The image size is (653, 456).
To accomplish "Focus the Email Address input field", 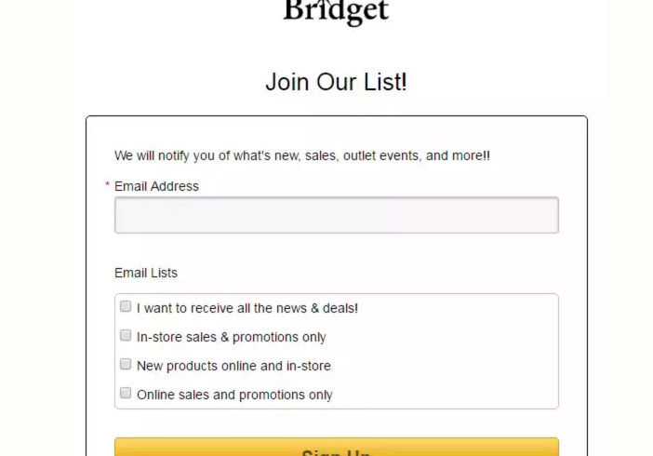I will point(337,215).
